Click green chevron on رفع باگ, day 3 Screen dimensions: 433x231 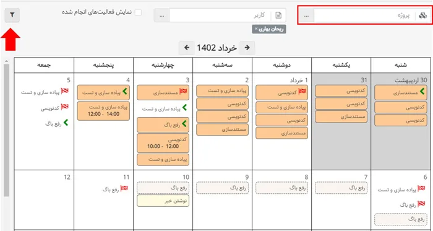coord(184,124)
